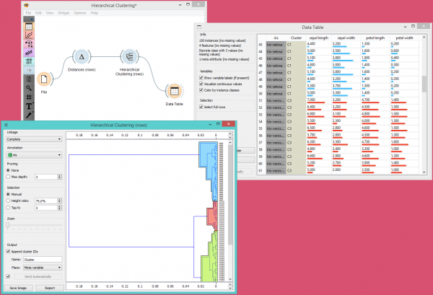The width and height of the screenshot is (433, 295).
Task: Select the Data Table widget node
Action: pos(174,91)
